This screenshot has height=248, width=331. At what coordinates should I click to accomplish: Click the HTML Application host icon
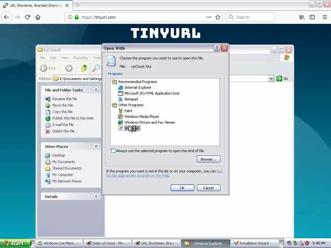point(121,93)
